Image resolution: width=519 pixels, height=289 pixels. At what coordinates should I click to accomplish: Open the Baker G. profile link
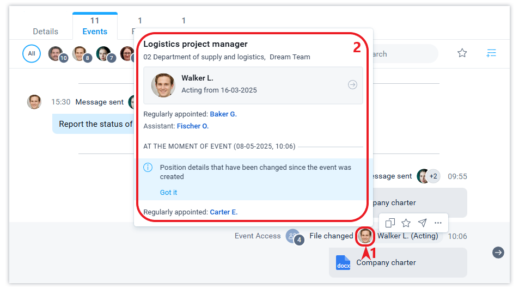pos(223,114)
